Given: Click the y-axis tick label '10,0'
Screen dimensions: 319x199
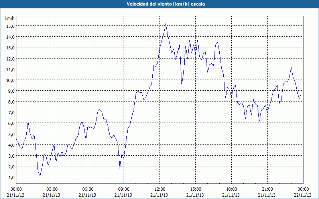Looking at the screenshot, I should point(10,80).
